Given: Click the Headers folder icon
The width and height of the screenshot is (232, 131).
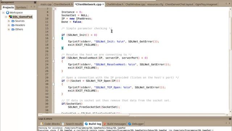Looking at the screenshot, I should click(x=13, y=25).
